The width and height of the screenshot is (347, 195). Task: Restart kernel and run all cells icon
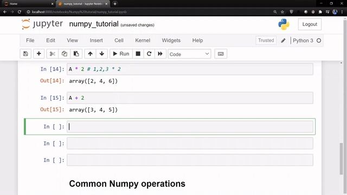click(x=160, y=54)
